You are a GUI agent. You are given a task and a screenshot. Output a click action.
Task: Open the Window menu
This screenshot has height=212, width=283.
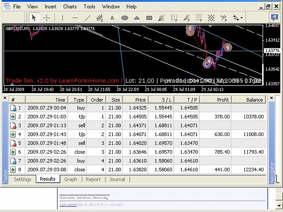tap(110, 7)
